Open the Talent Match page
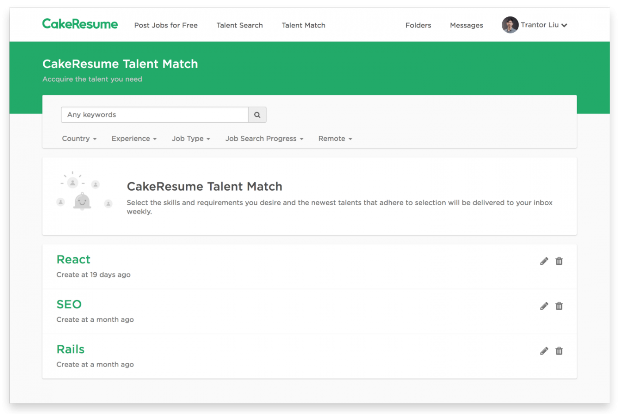619x414 pixels. tap(303, 26)
